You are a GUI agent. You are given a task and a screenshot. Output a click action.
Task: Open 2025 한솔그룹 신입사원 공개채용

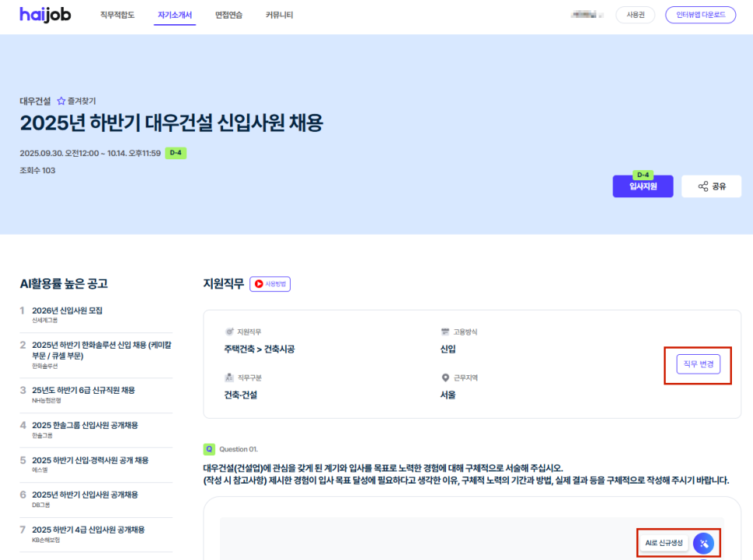84,425
